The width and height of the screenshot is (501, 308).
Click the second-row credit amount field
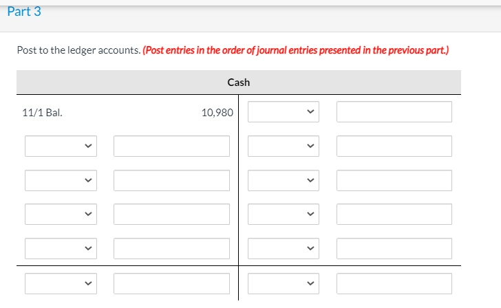394,146
